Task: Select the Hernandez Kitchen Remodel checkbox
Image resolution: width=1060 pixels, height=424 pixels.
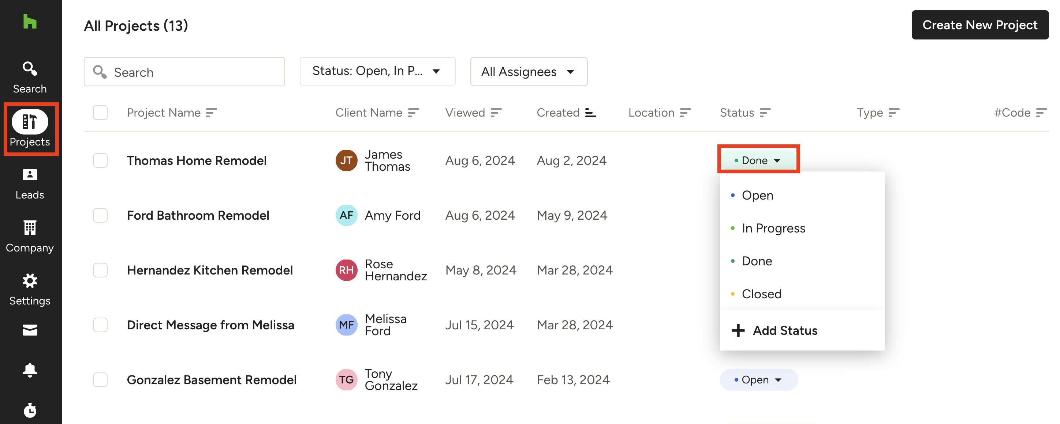Action: click(x=100, y=270)
